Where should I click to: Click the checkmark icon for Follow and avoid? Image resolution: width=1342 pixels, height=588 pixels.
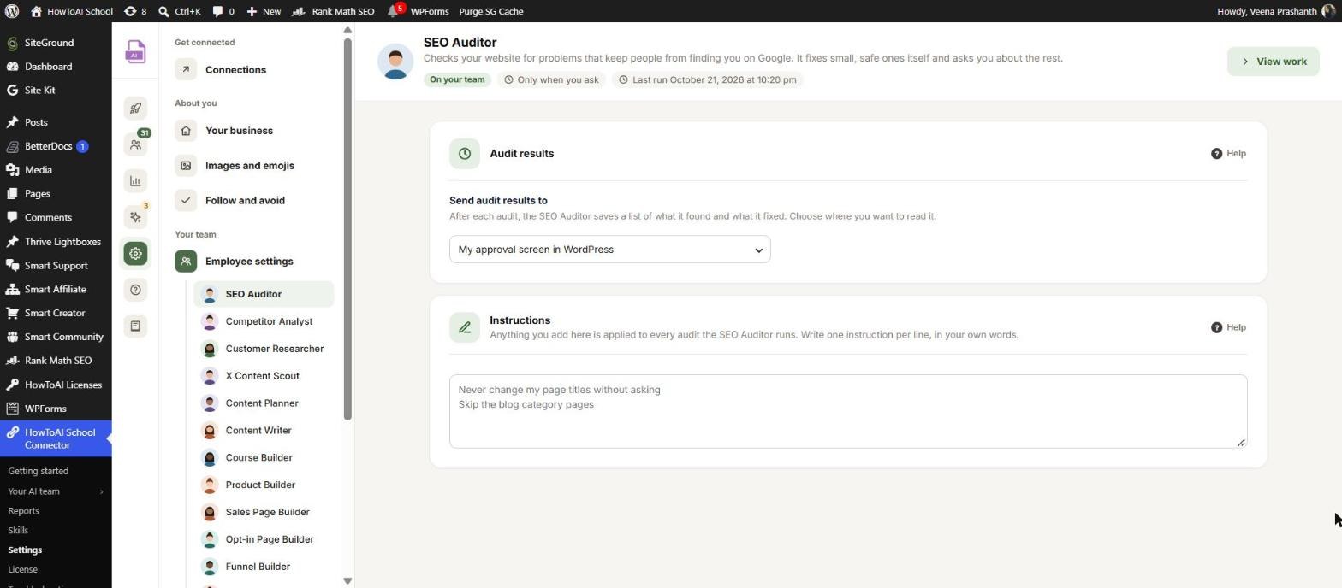click(186, 200)
